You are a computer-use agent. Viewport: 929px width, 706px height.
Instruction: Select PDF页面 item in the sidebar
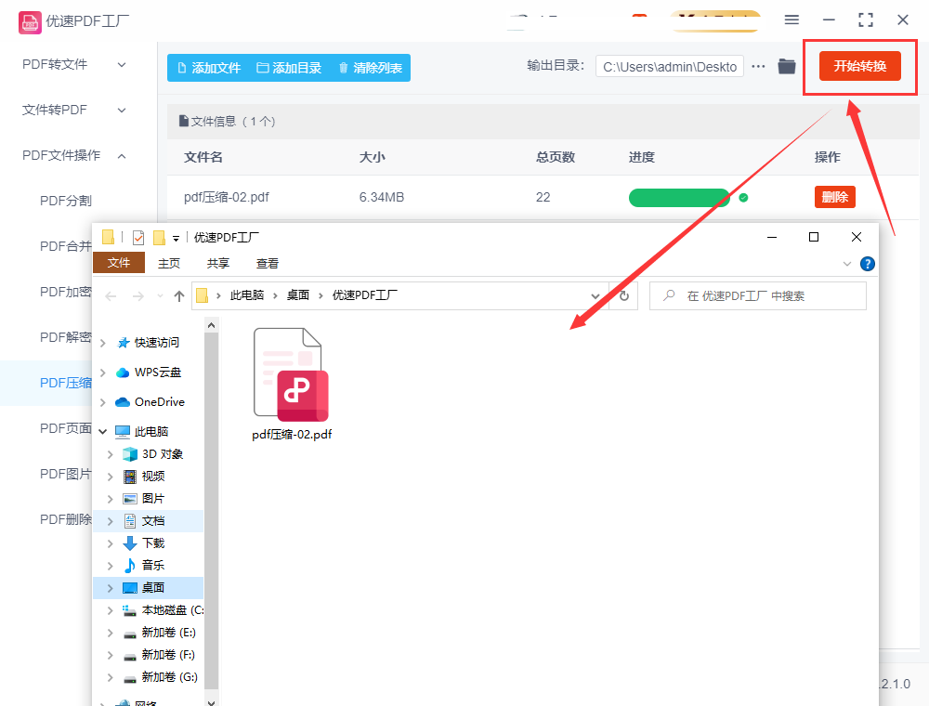(x=66, y=428)
